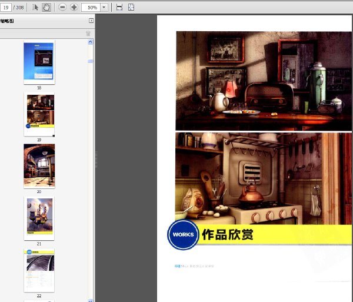The height and width of the screenshot is (302, 353).
Task: Click the total page count 308 text
Action: point(20,8)
